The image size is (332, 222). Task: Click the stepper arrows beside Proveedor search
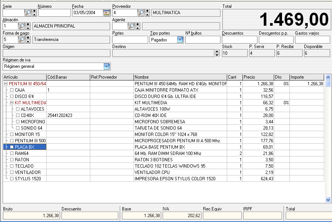pos(147,13)
